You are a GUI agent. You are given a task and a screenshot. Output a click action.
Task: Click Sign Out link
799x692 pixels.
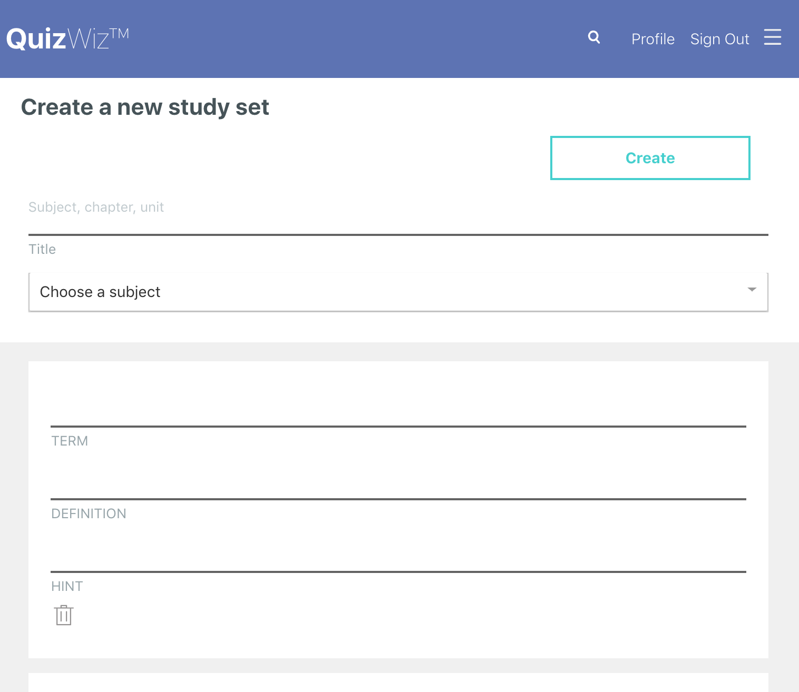tap(719, 39)
